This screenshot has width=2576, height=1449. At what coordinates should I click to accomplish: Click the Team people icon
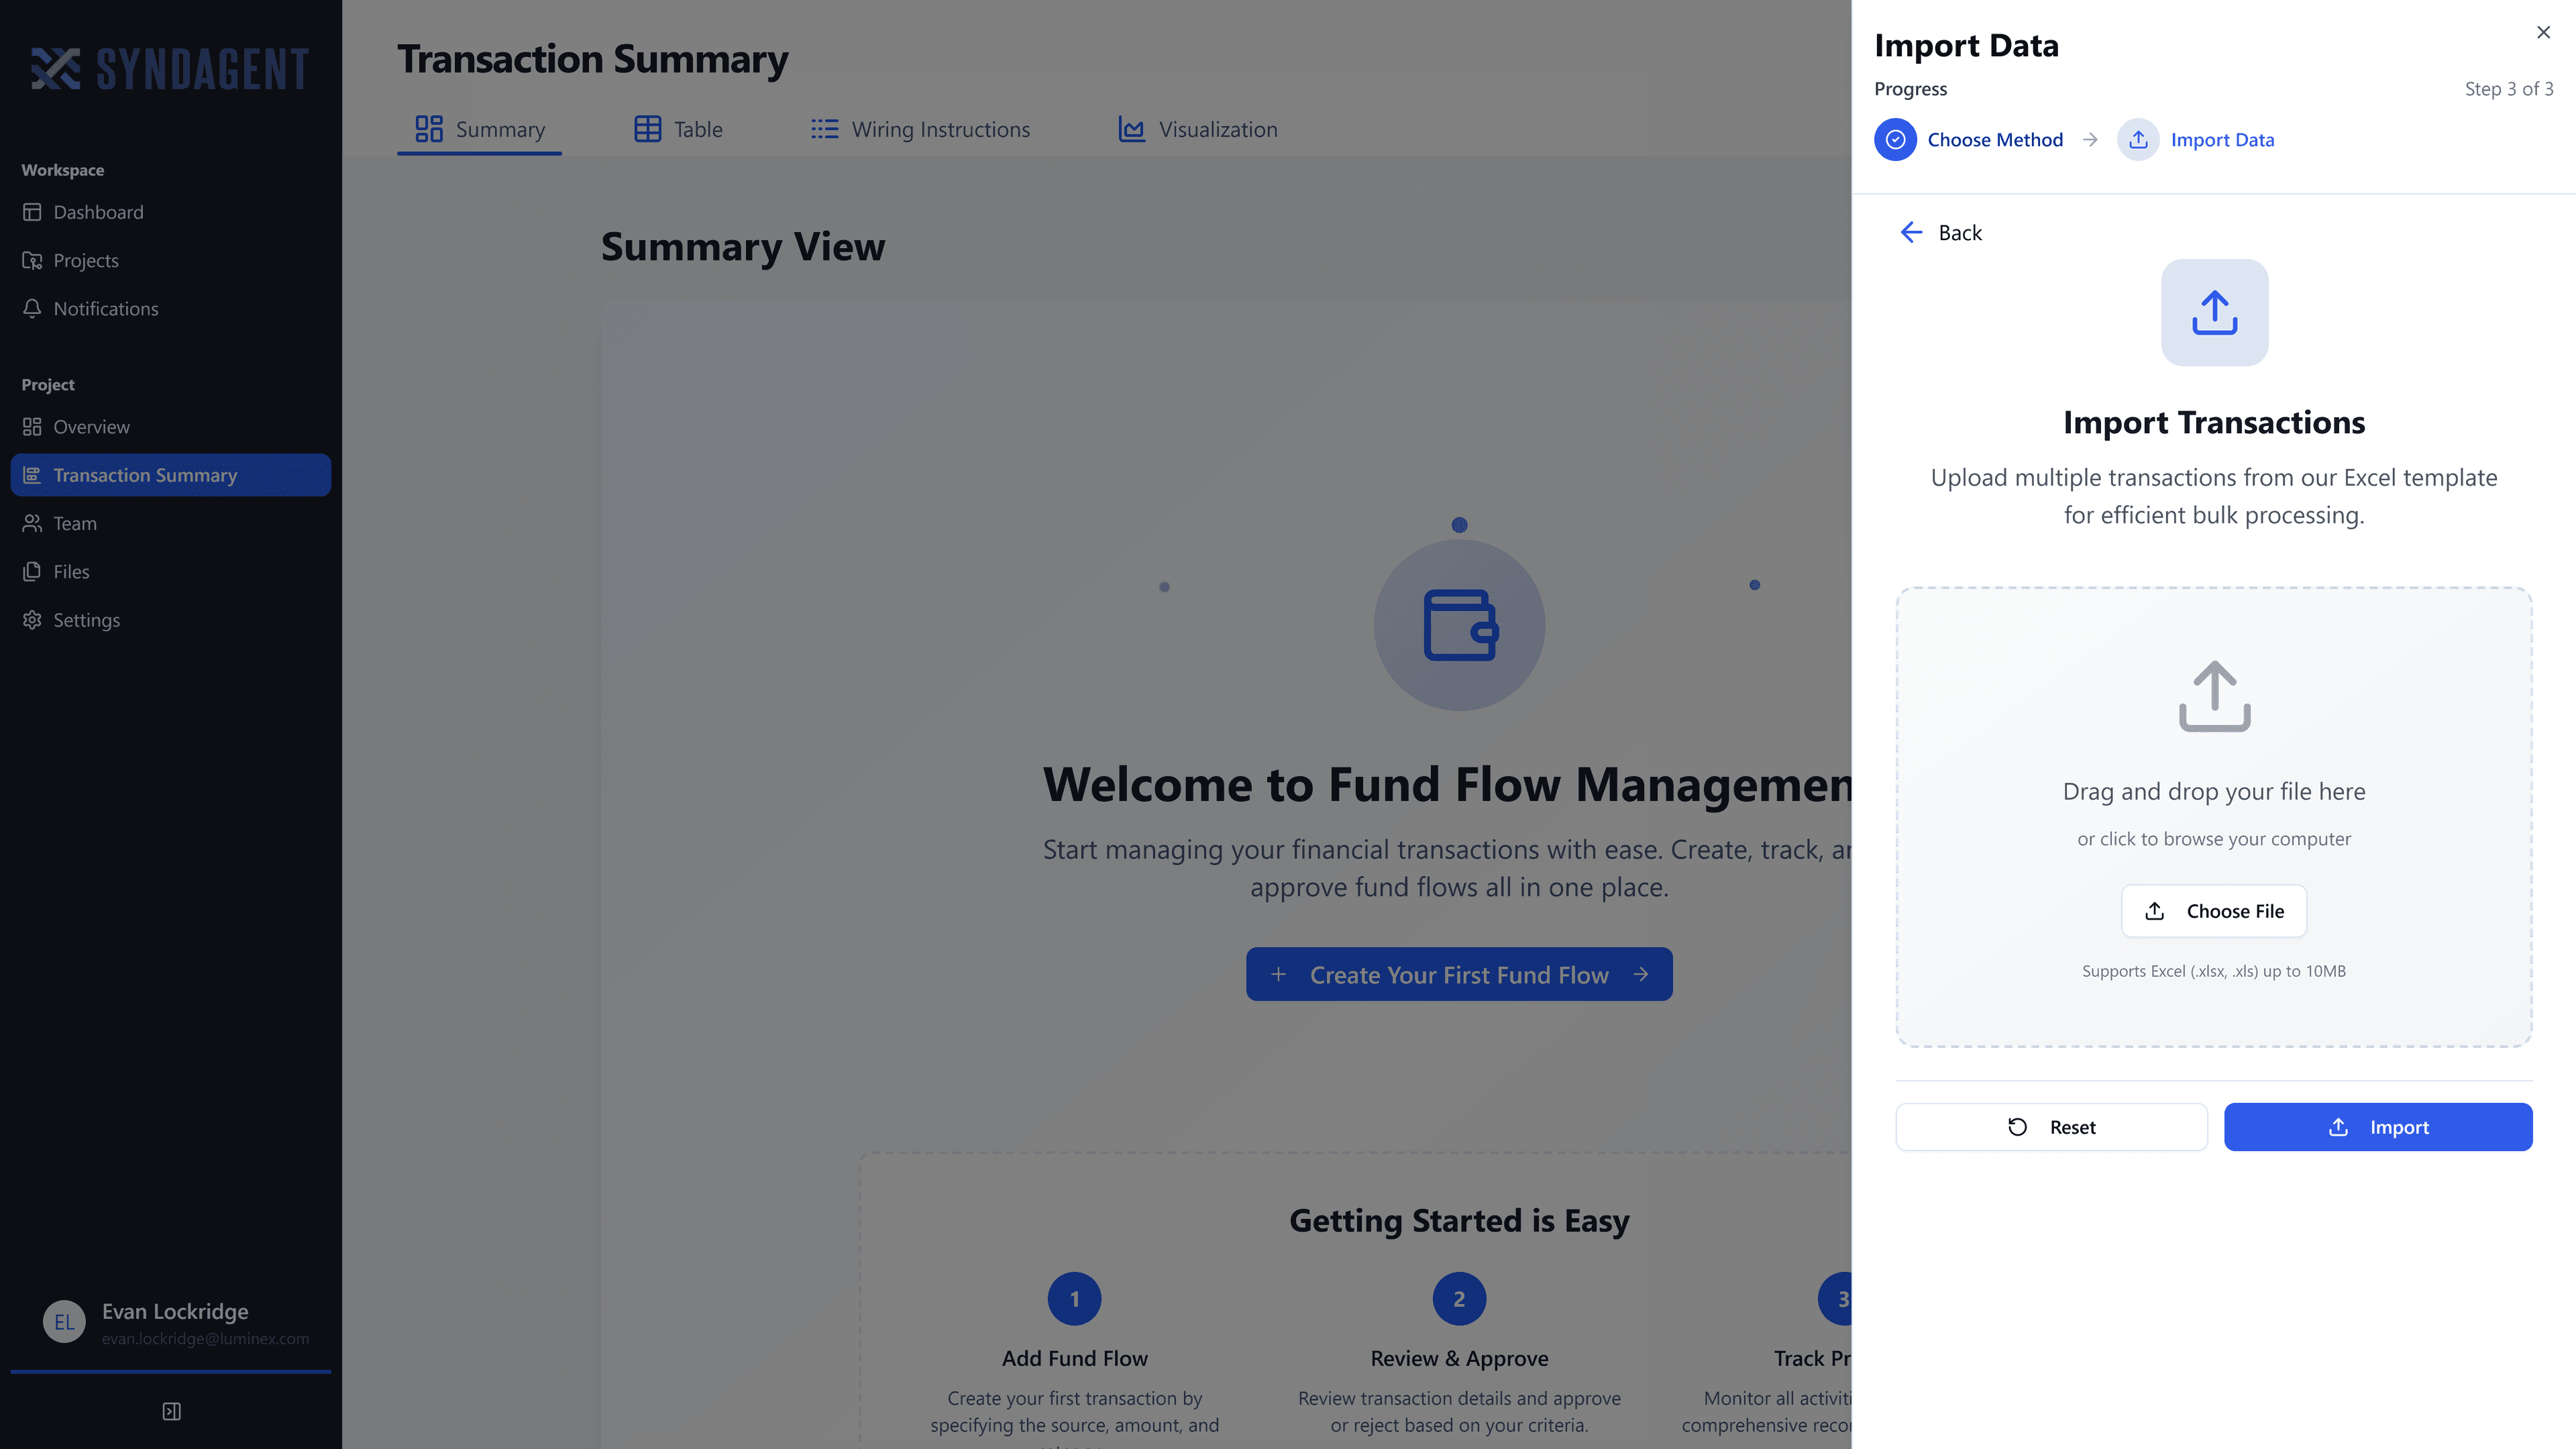[x=32, y=523]
